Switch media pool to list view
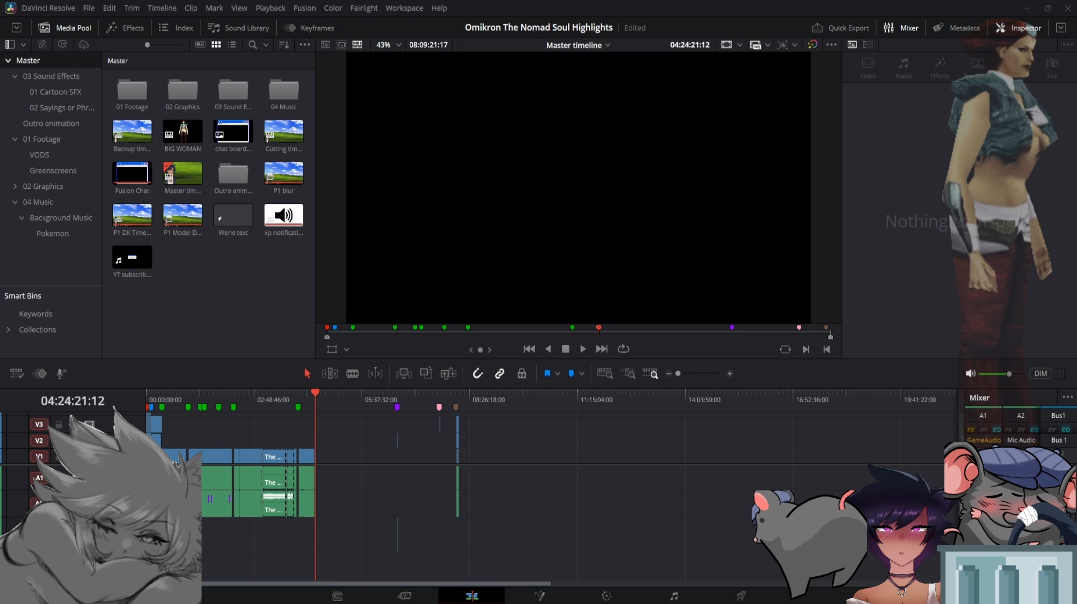This screenshot has width=1077, height=604. point(232,45)
